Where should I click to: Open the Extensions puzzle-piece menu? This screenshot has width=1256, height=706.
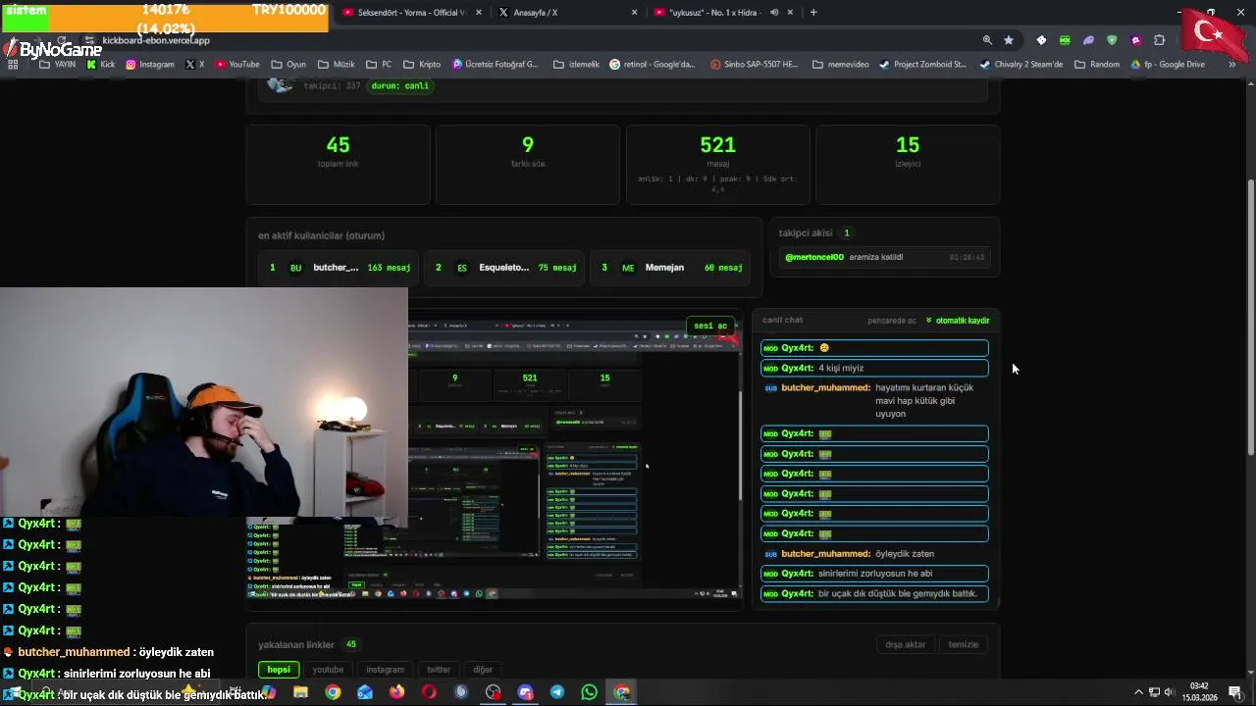[1159, 40]
